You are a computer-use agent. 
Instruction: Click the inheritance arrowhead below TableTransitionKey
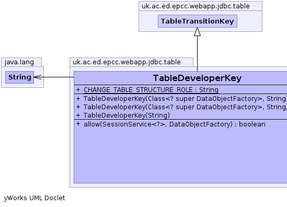(x=197, y=32)
